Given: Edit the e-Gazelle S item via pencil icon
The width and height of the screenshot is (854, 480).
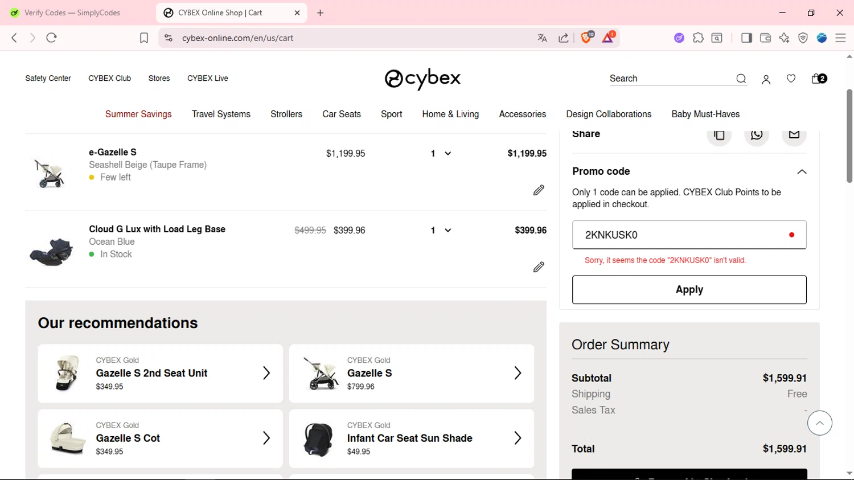Looking at the screenshot, I should tap(539, 190).
